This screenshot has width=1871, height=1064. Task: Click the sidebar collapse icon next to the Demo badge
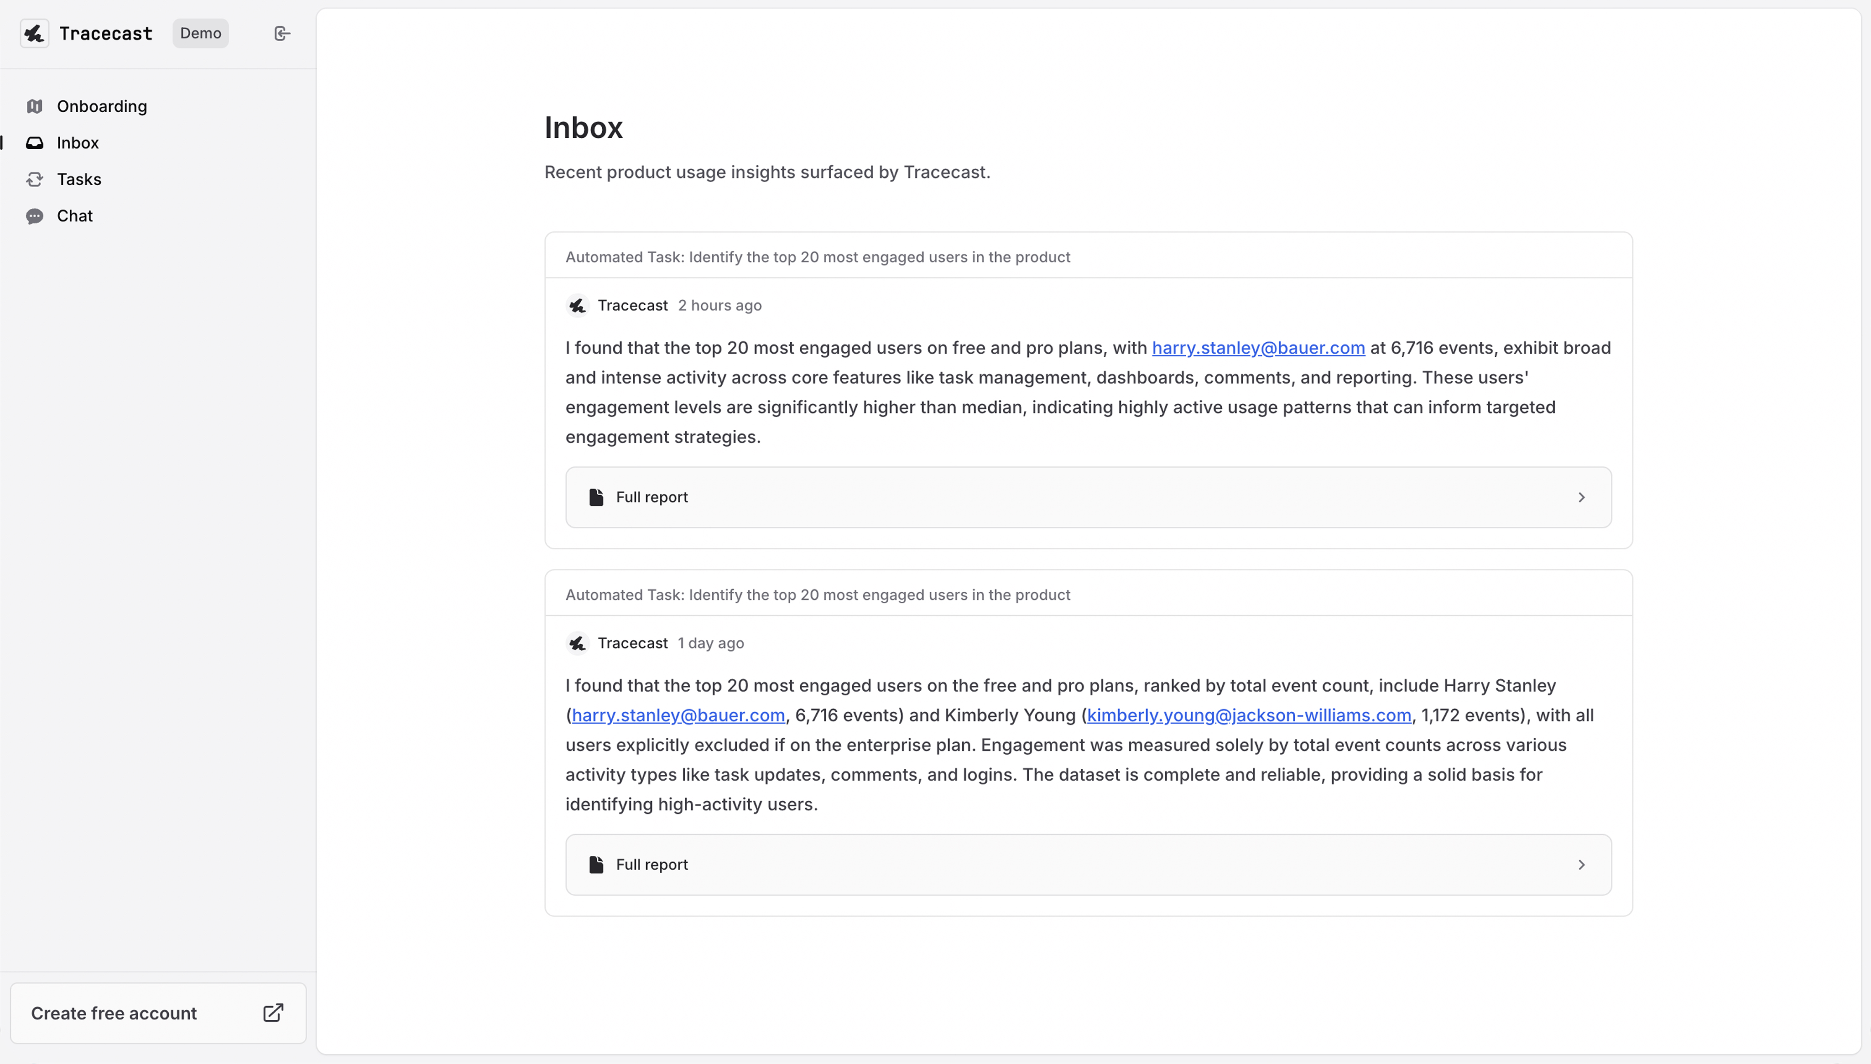click(x=282, y=34)
